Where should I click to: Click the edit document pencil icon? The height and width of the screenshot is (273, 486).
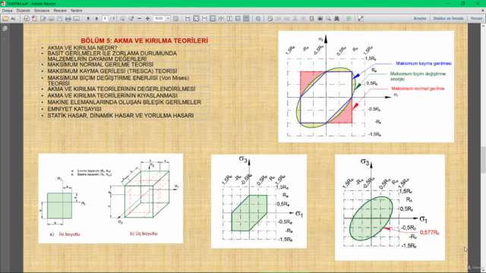tap(43, 18)
